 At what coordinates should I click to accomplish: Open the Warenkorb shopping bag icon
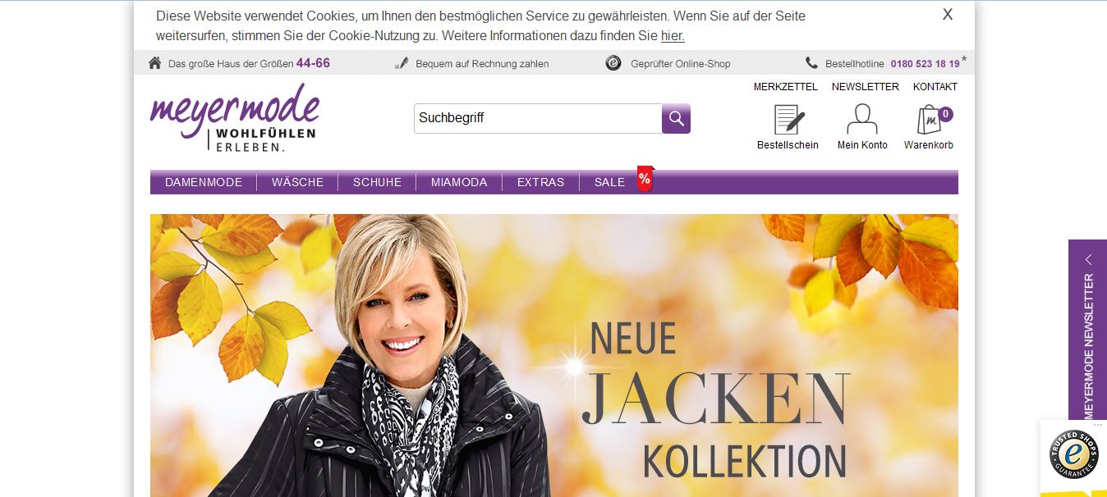point(929,120)
